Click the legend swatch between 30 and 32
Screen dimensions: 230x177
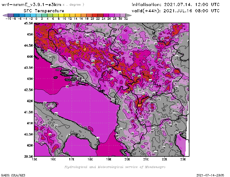[x=123, y=15]
